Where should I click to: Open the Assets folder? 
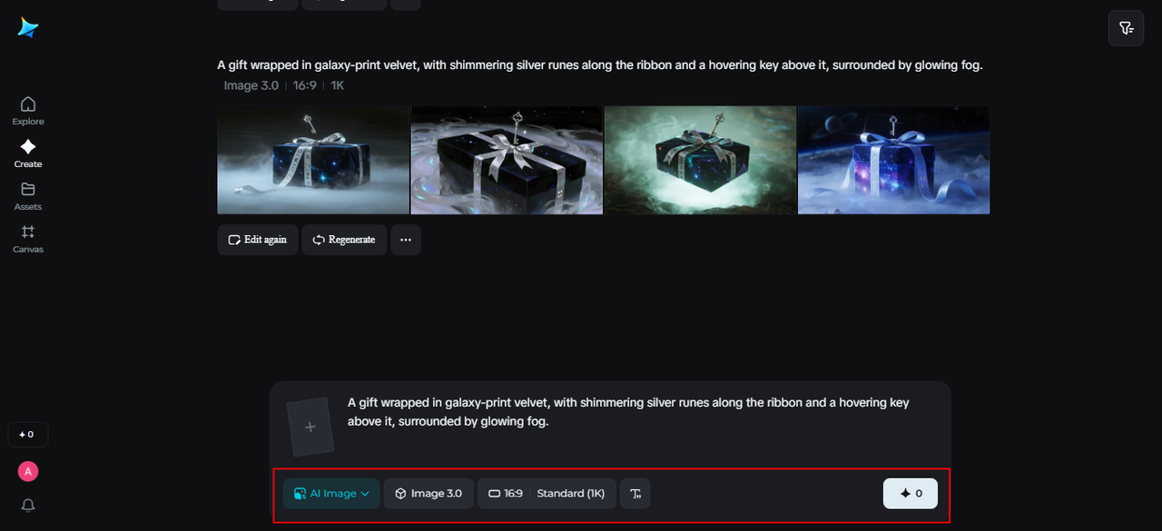(28, 196)
